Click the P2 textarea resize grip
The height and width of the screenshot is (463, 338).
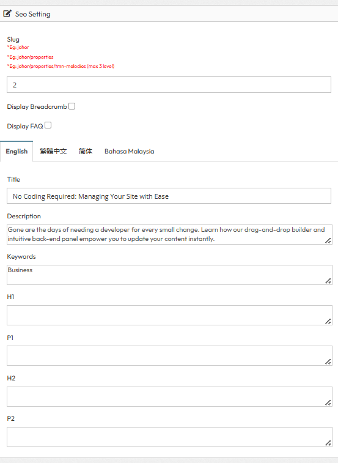(328, 443)
